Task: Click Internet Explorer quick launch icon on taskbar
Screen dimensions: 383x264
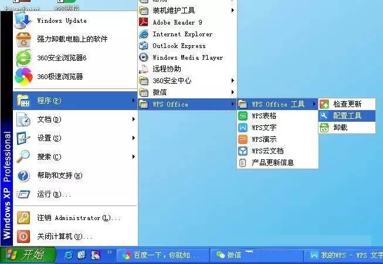Action: point(69,255)
